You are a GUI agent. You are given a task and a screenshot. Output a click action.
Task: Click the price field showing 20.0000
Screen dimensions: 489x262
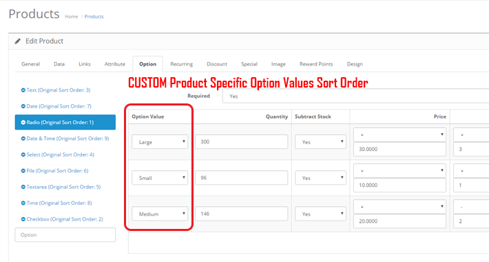pos(399,221)
